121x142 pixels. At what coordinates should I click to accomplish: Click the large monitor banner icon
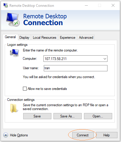[x=13, y=20]
